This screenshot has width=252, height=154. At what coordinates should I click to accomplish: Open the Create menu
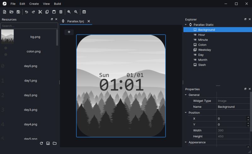[34, 4]
